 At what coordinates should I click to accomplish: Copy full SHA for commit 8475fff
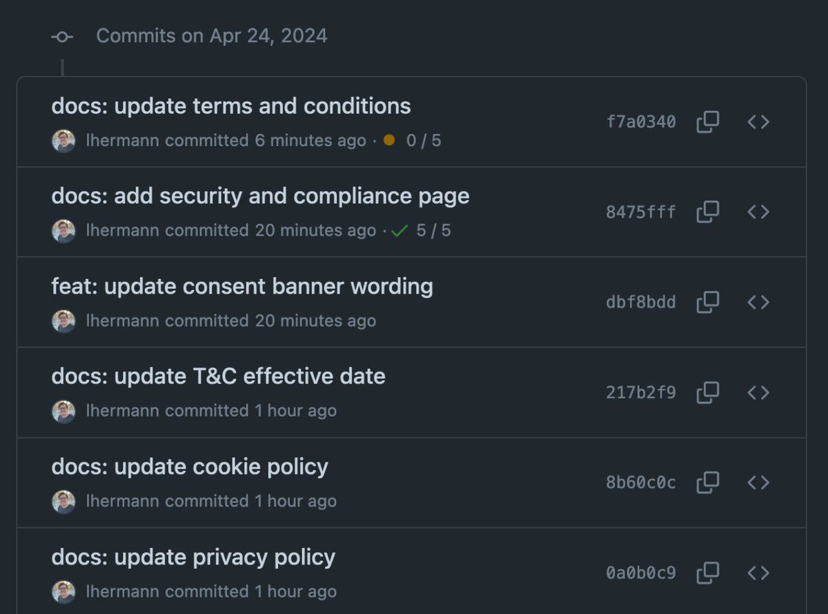tap(707, 212)
